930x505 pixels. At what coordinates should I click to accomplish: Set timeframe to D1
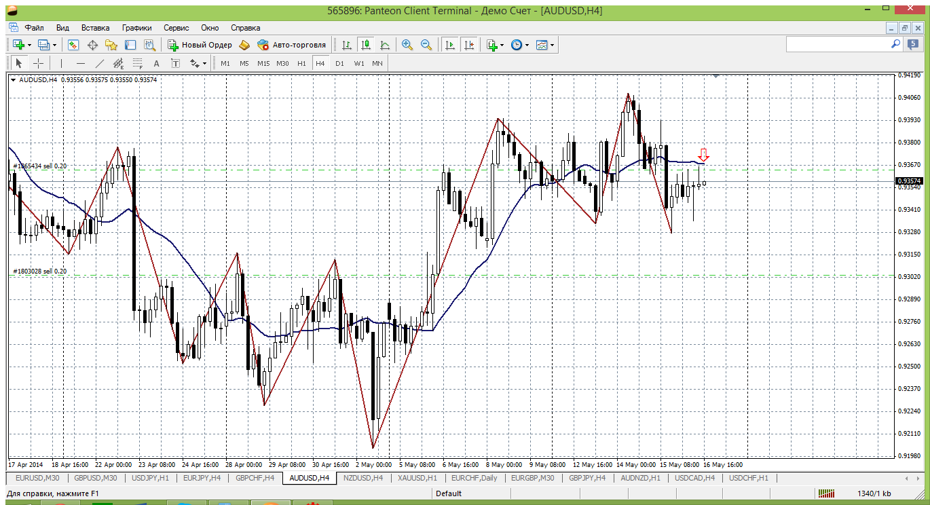tap(339, 63)
